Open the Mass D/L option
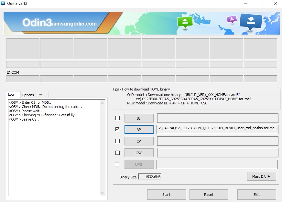The image size is (282, 202). [x=262, y=176]
